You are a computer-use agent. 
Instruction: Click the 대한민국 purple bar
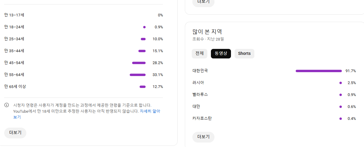tap(318, 71)
